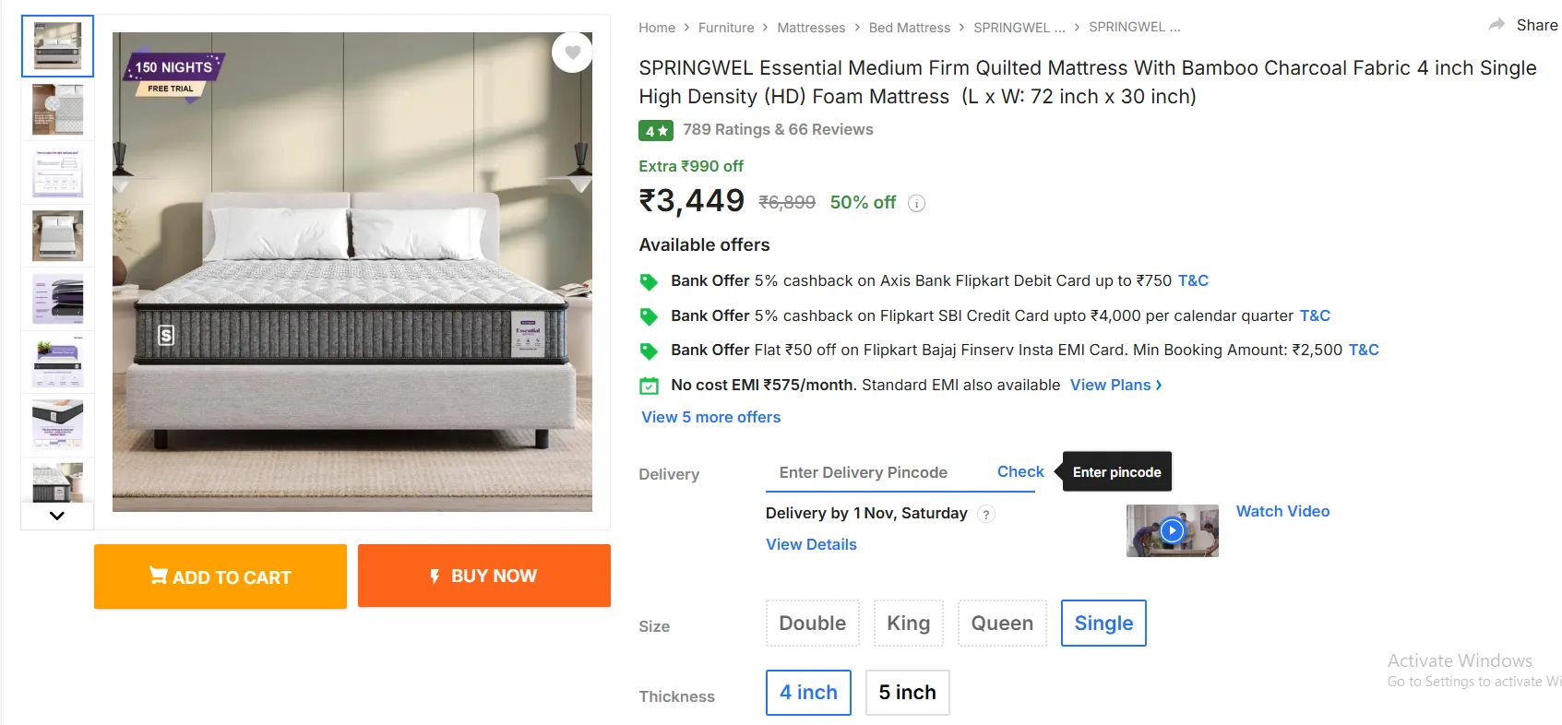Navigate to Furniture breadcrumb

[726, 28]
